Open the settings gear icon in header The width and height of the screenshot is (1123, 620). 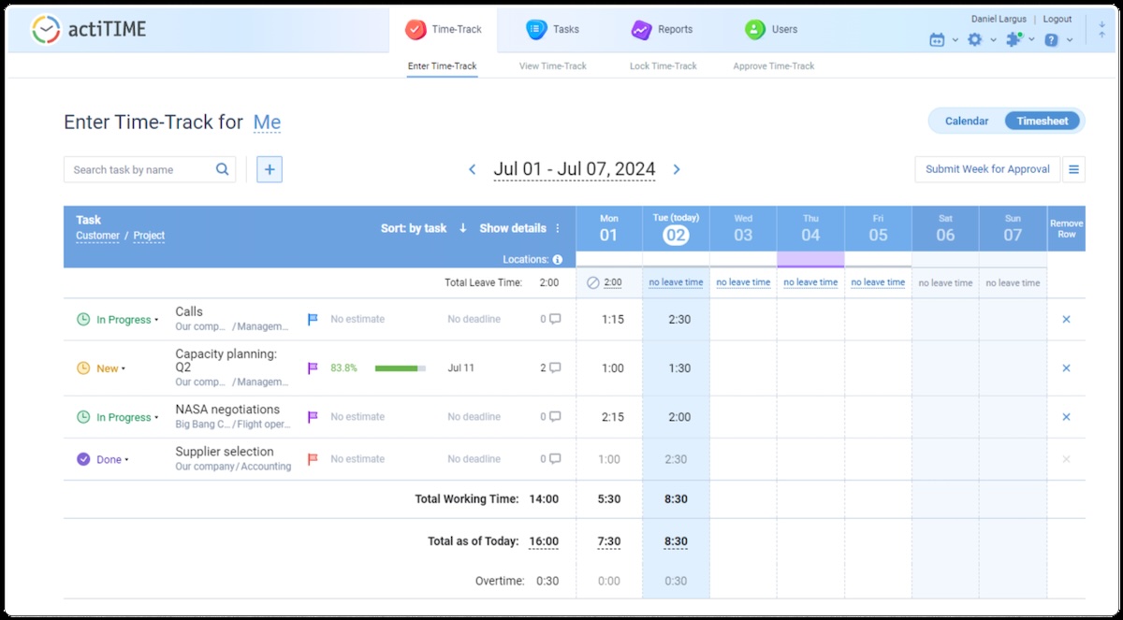(x=975, y=39)
